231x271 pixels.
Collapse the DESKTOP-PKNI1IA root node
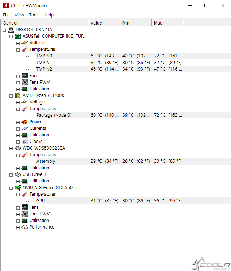[x=4, y=30]
